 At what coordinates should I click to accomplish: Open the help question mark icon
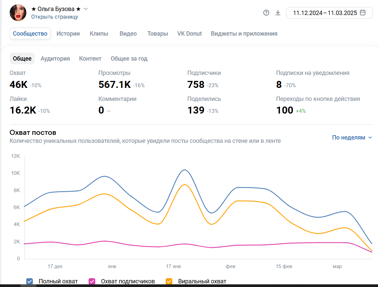pyautogui.click(x=266, y=13)
